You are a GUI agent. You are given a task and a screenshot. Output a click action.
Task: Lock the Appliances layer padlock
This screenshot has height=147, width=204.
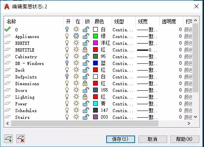(86, 36)
